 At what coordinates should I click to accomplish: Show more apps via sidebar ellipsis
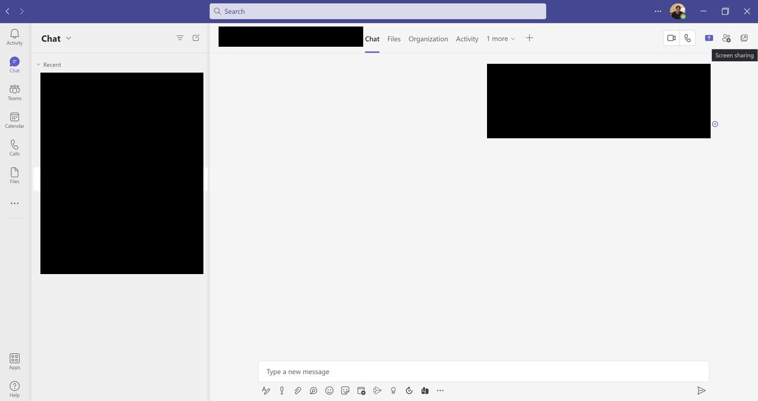(x=15, y=203)
